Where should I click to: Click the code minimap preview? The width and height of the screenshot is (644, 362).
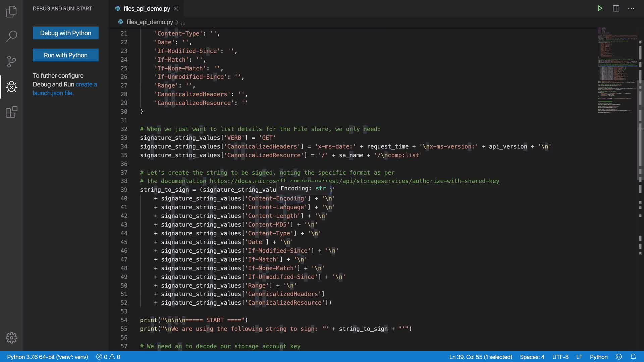coord(616,70)
